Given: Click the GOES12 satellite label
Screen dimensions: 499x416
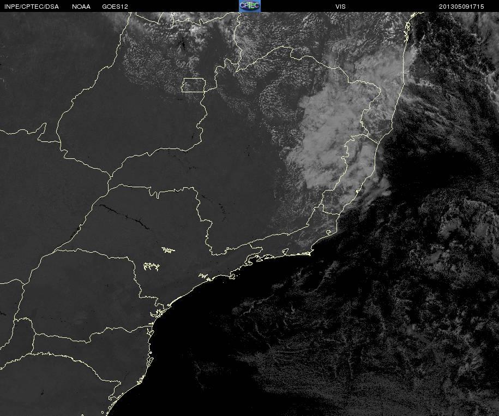Looking at the screenshot, I should (x=115, y=7).
